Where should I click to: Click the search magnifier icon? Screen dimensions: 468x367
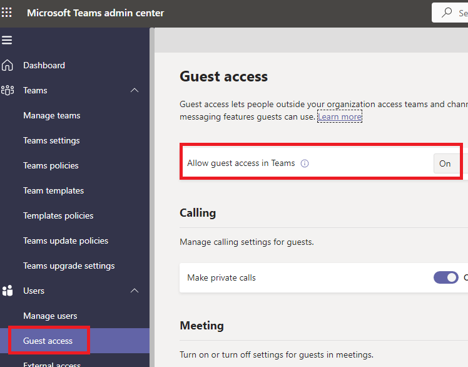point(447,13)
